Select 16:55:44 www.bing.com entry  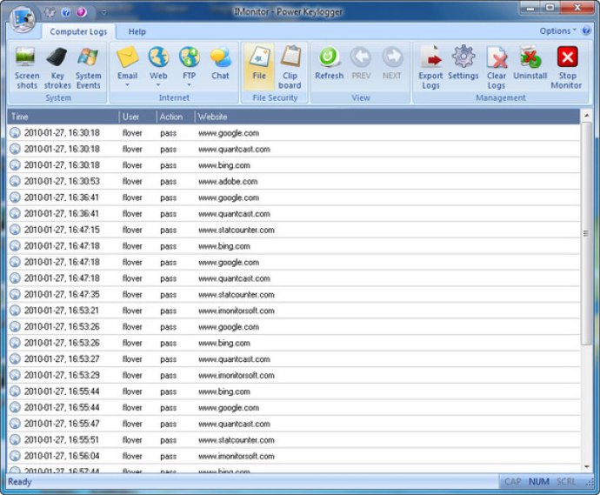(x=294, y=391)
